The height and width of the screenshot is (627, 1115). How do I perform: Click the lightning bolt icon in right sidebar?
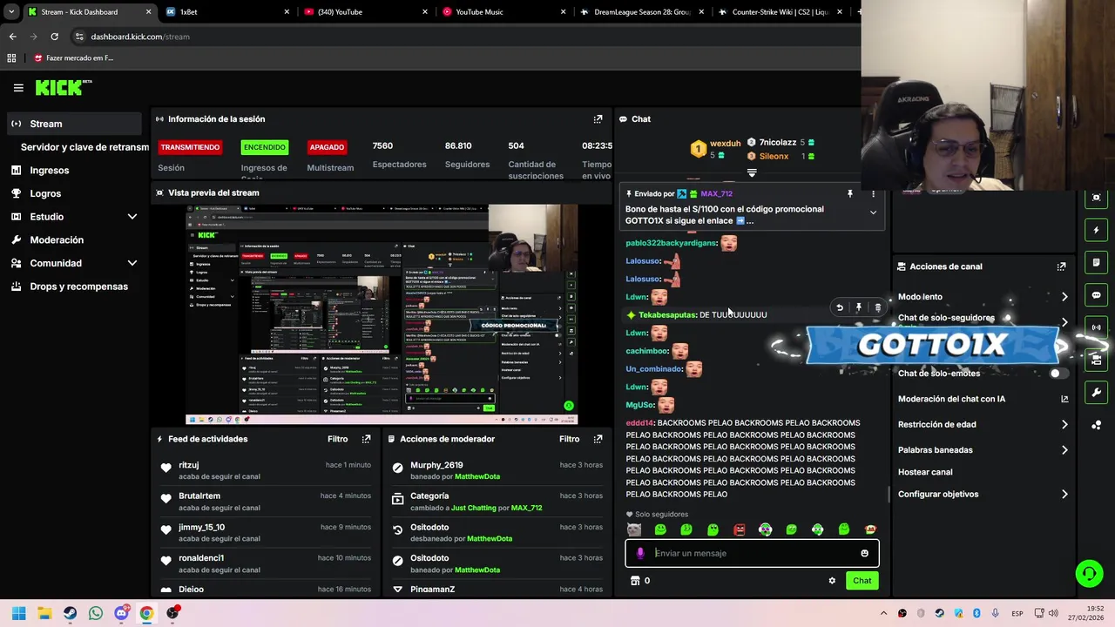coord(1096,230)
